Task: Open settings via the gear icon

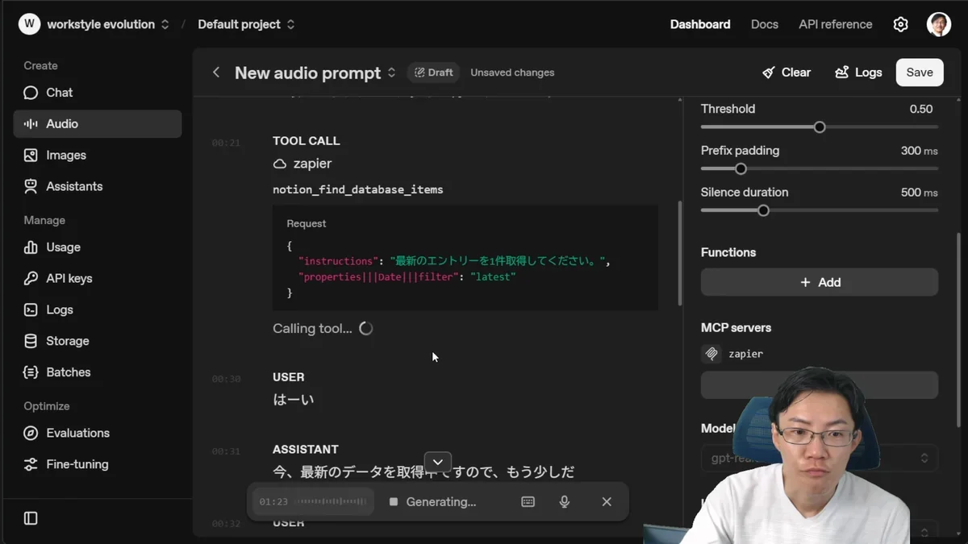Action: pos(901,24)
